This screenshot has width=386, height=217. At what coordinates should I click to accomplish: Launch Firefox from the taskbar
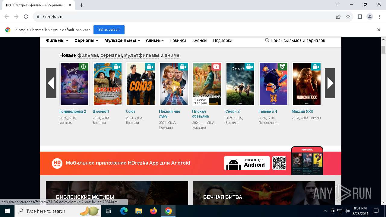153,211
